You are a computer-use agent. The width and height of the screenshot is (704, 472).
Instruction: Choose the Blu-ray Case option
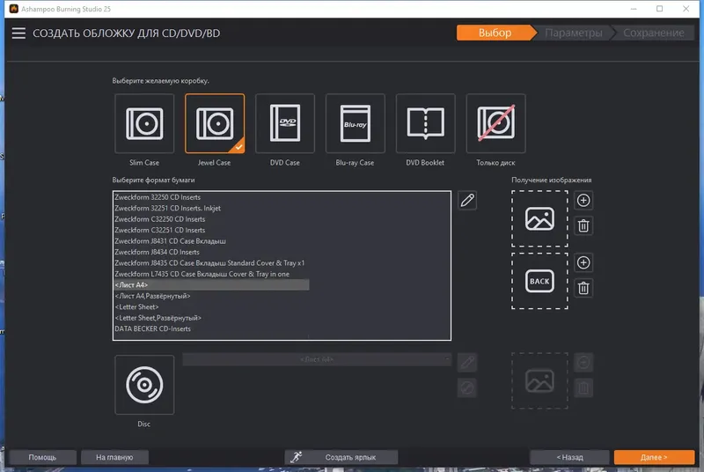click(356, 123)
